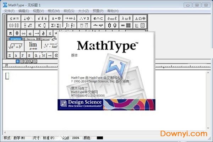Click the k symbol in the small bar
This screenshot has width=213, height=142.
click(16, 55)
